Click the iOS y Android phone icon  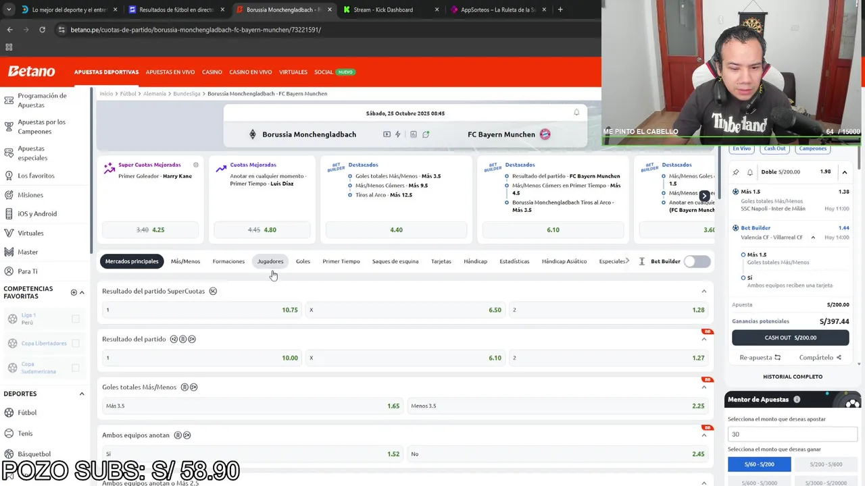coord(9,214)
